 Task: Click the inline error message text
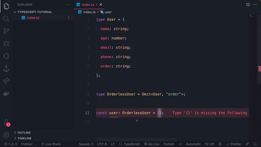tap(210, 113)
